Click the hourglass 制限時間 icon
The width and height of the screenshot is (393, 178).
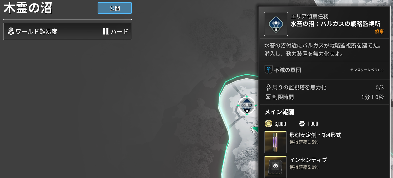tap(268, 97)
